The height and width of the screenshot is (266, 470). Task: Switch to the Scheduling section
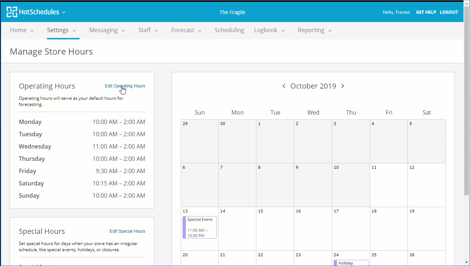coord(229,30)
